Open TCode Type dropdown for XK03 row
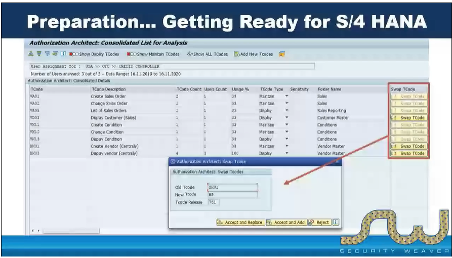Screen dimensions: 452x258 tap(286, 153)
